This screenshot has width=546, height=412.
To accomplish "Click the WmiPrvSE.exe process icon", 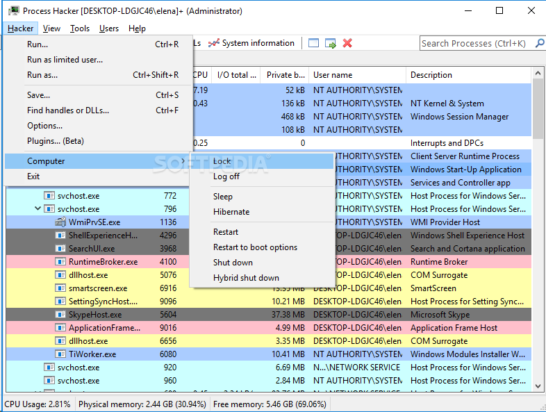I will point(60,222).
